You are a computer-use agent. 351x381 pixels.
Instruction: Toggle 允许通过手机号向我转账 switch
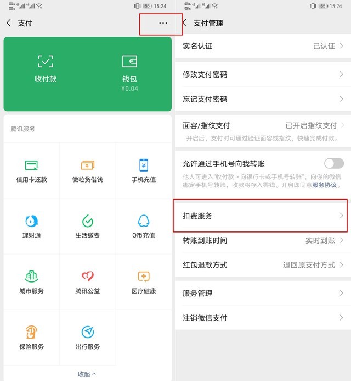point(334,163)
